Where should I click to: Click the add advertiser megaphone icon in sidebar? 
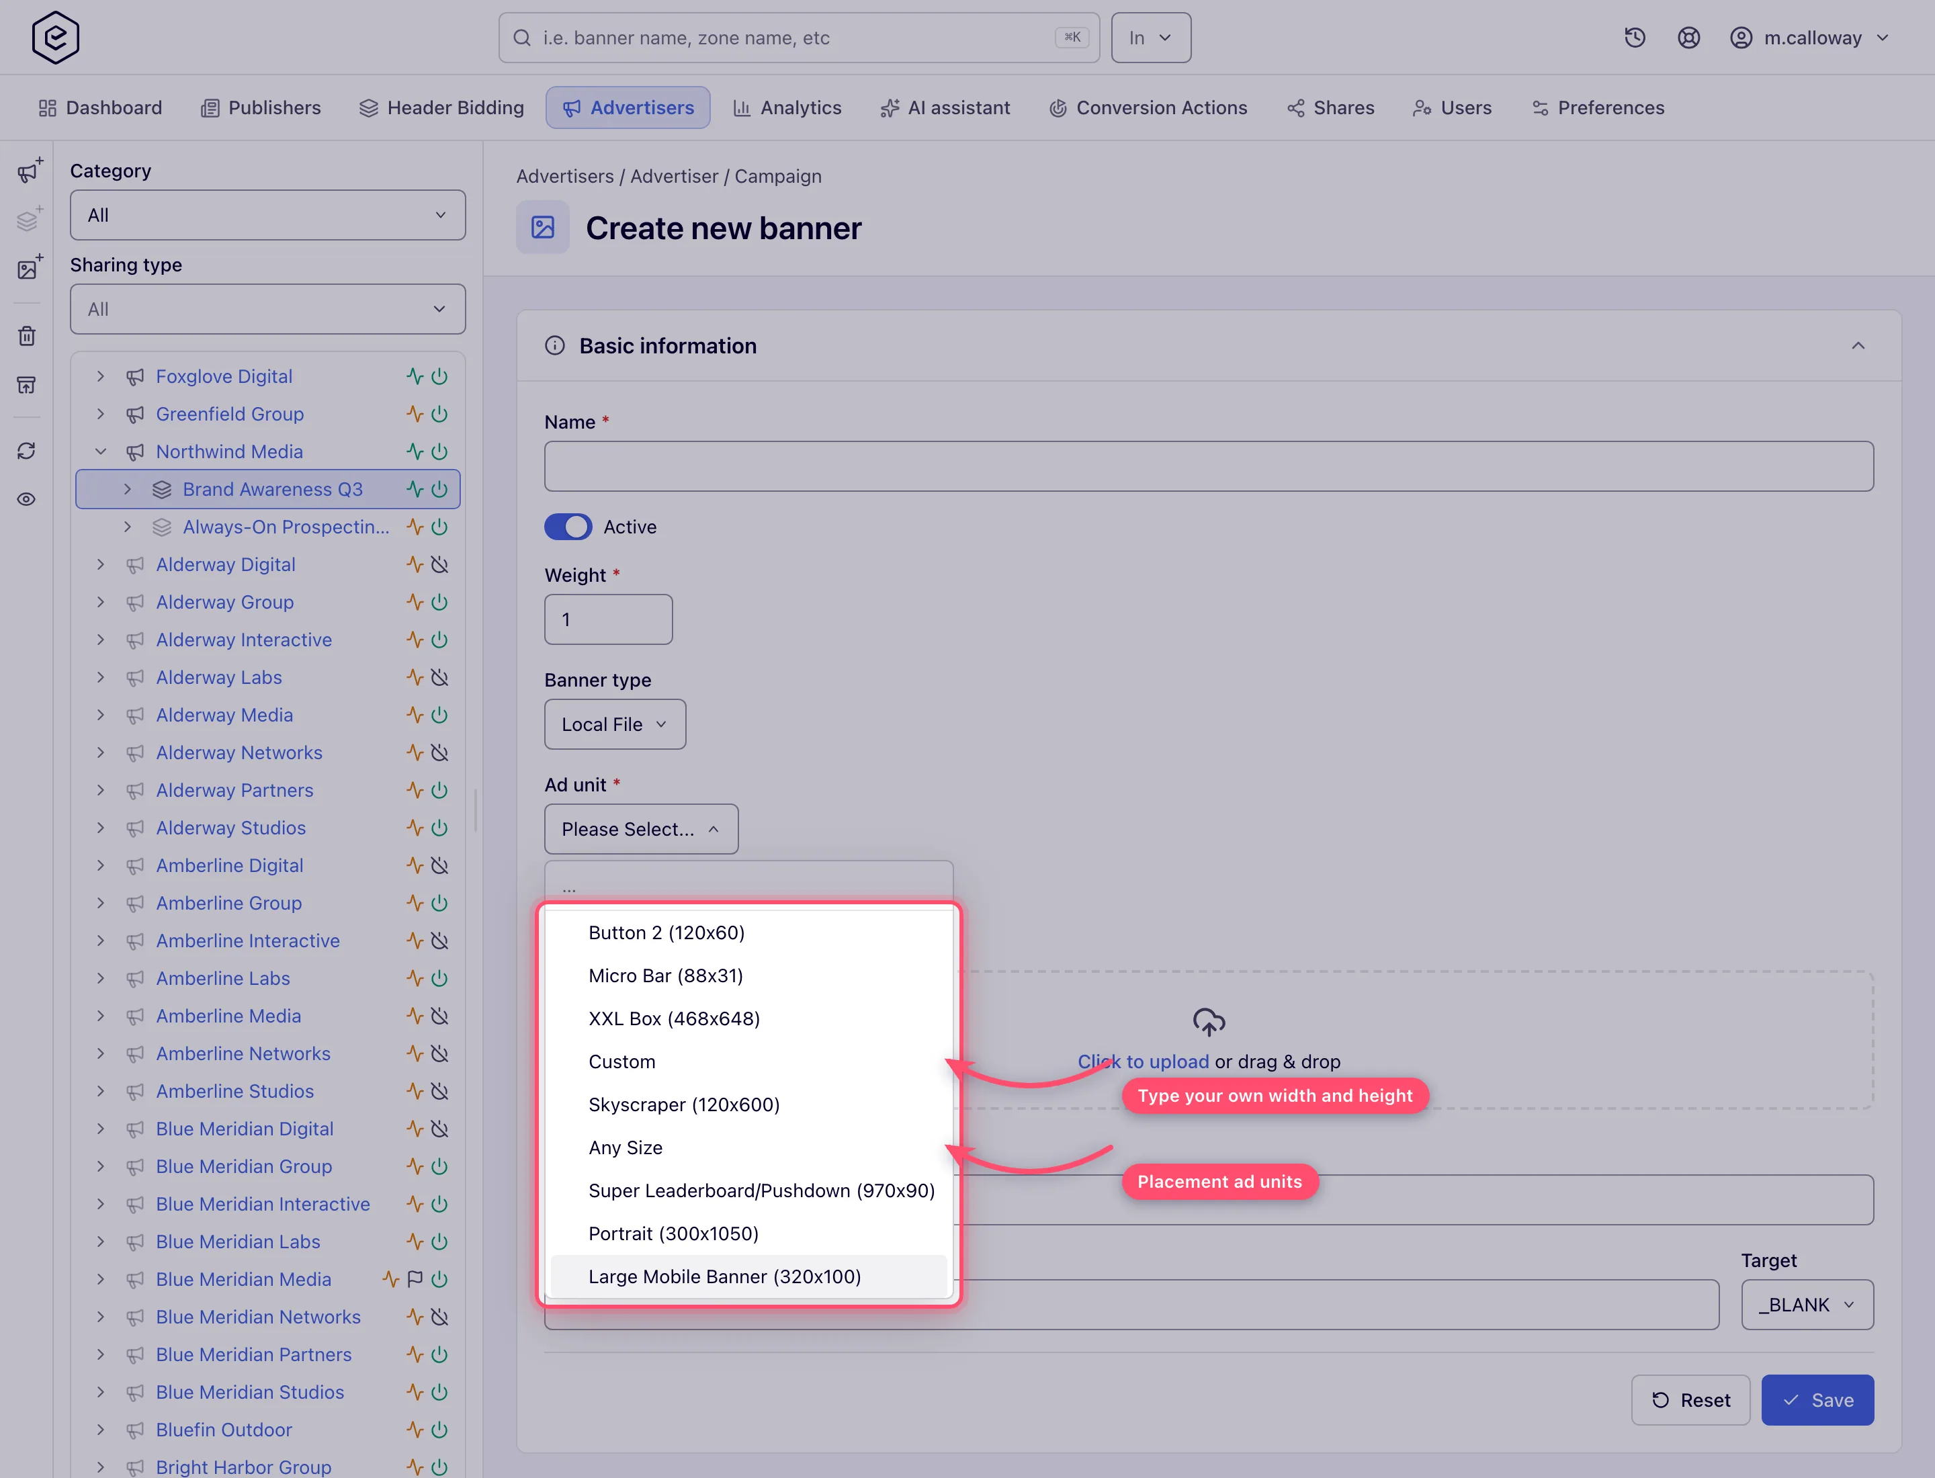[29, 171]
